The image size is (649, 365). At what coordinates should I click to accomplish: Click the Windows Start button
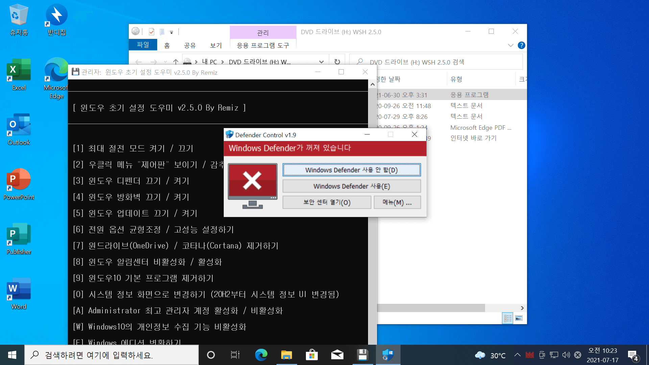12,355
